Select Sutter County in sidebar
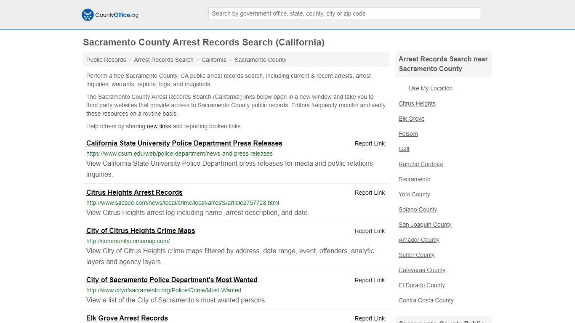 [416, 255]
